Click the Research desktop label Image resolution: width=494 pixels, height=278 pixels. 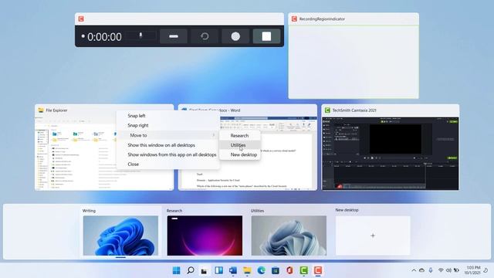point(174,211)
